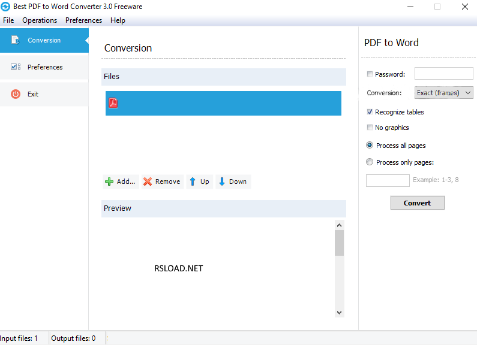Close the application window
This screenshot has height=345, width=477.
coord(464,7)
